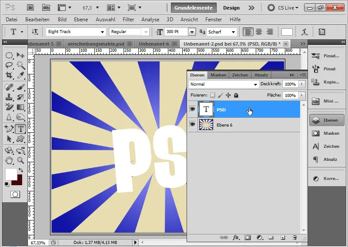The width and height of the screenshot is (348, 247).
Task: Create a new group folder icon
Action: pyautogui.click(x=271, y=237)
